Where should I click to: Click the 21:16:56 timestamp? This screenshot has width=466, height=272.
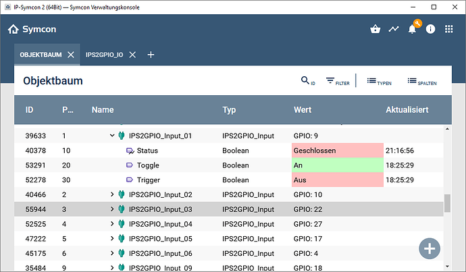(400, 151)
